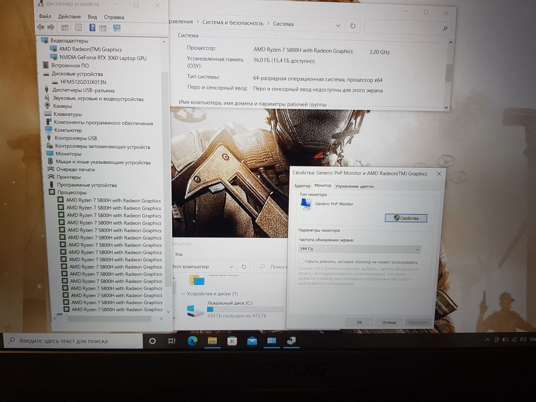536x402 pixels.
Task: Switch to the Управление цветом tab
Action: (354, 186)
